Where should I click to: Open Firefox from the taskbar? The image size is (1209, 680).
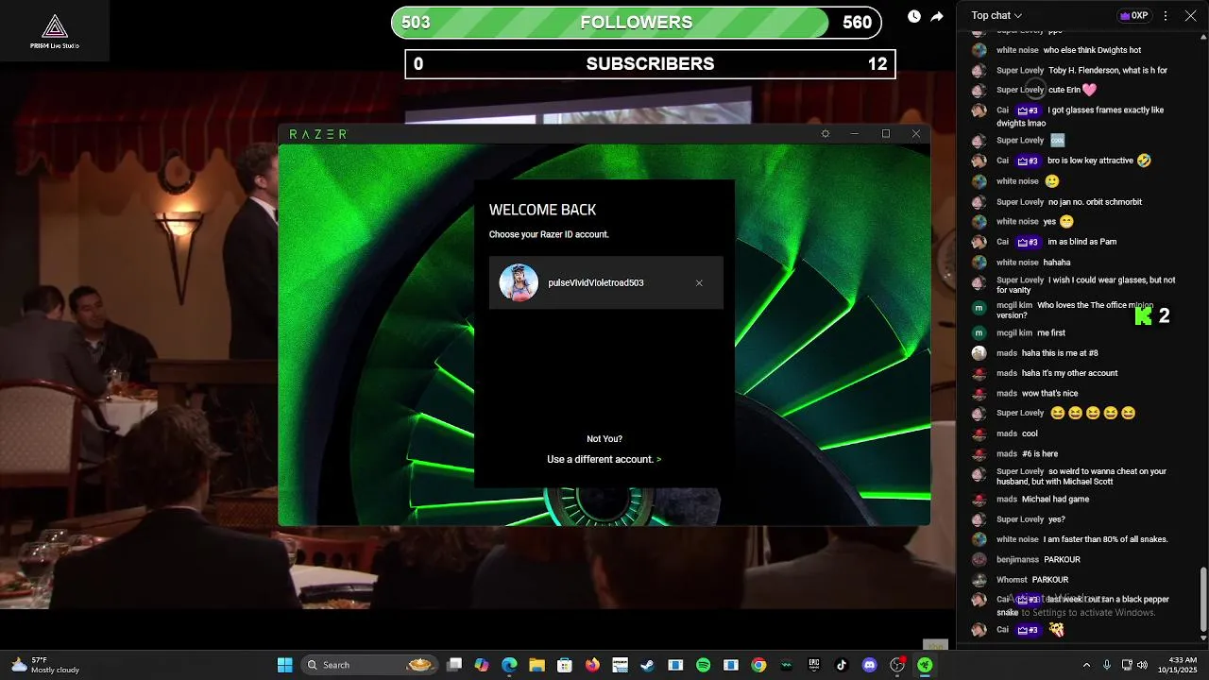point(592,665)
